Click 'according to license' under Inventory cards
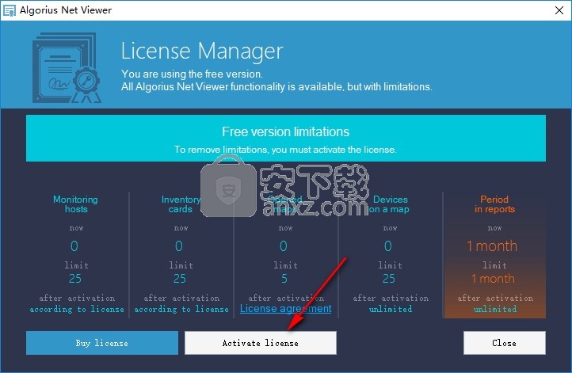Image resolution: width=572 pixels, height=373 pixels. click(181, 309)
